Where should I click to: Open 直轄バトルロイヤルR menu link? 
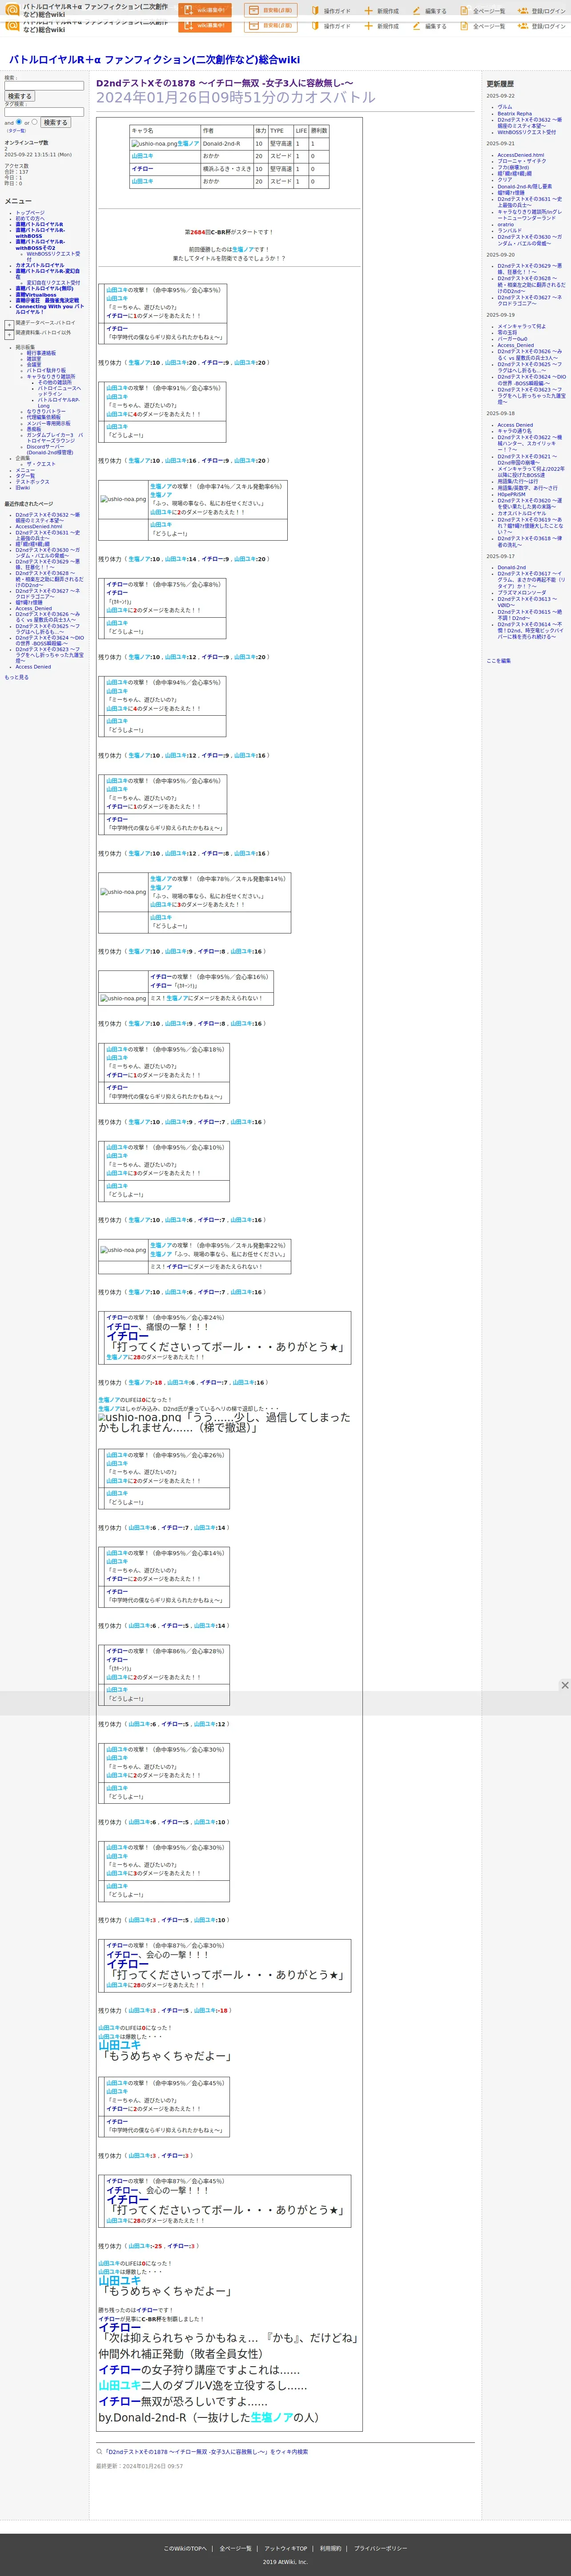[39, 224]
